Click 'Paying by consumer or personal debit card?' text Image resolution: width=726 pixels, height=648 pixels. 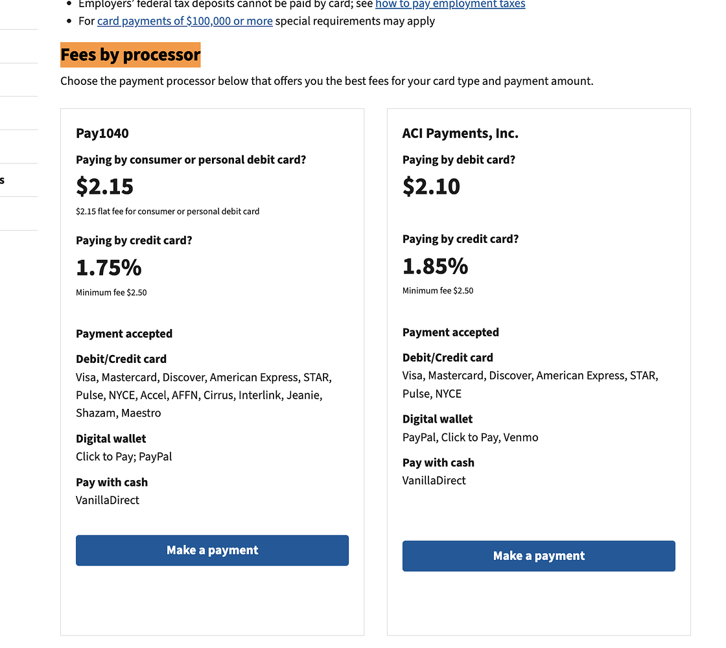click(191, 160)
